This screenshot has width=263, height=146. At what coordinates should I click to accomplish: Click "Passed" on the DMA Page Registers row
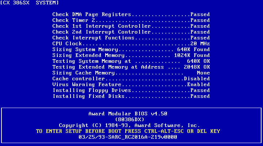coord(200,15)
